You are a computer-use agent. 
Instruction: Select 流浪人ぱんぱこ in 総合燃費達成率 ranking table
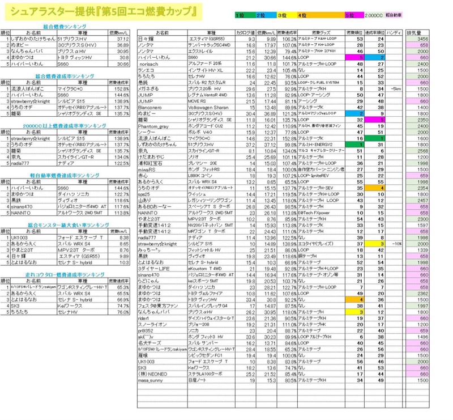33,89
